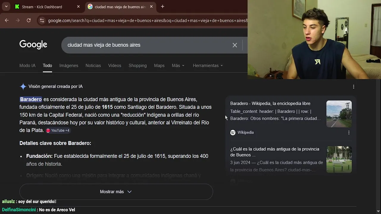
Task: Open the Maps results
Action: point(159,65)
